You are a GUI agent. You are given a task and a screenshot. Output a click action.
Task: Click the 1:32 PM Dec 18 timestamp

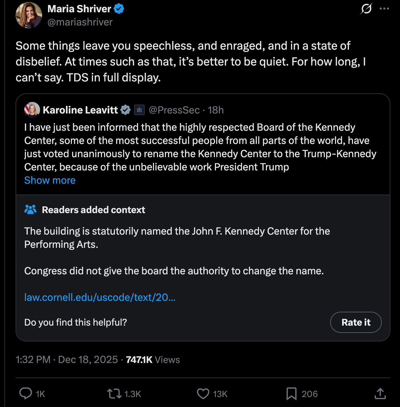coord(67,360)
